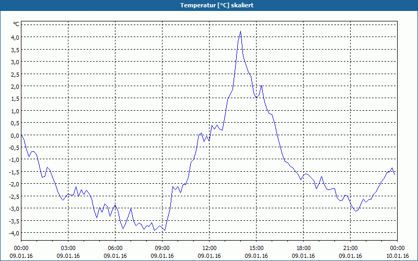
Task: Click the 09:00 time axis label
Action: point(162,248)
